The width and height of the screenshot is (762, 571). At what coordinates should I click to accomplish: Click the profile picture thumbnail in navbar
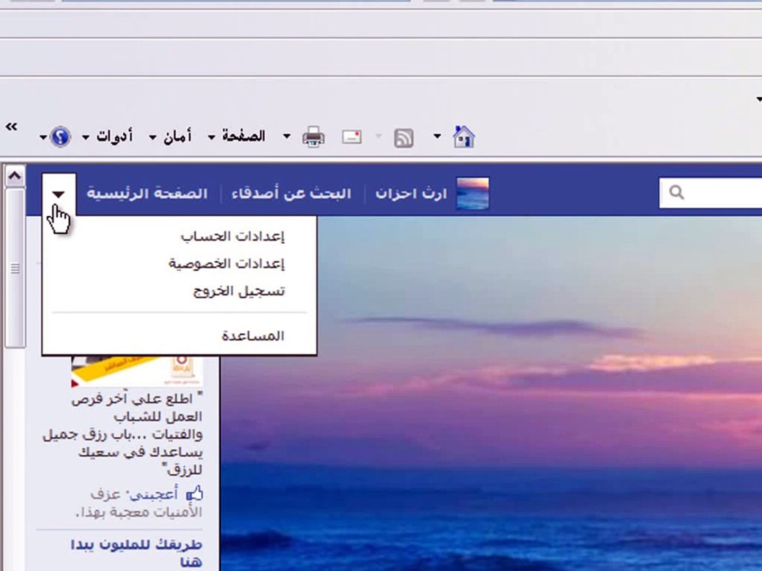[x=473, y=194]
